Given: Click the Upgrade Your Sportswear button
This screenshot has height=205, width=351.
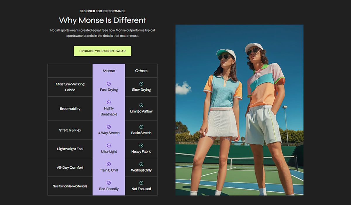Looking at the screenshot, I should 102,51.
